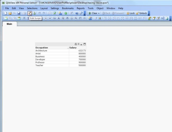The image size is (172, 132).
Task: Run Reload using the green arrow icon
Action: [34, 13]
